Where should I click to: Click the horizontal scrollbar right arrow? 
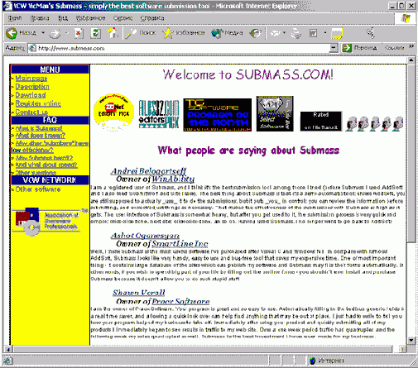(402, 350)
